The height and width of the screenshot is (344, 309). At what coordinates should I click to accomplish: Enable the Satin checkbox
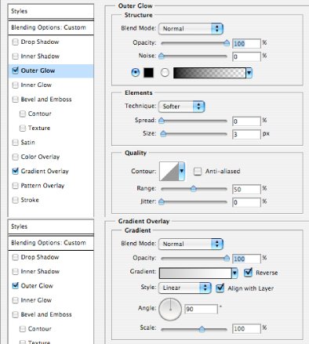(x=15, y=143)
